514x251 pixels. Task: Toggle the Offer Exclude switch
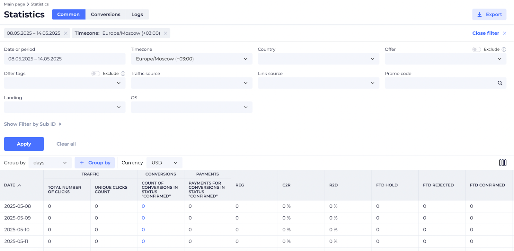[476, 49]
